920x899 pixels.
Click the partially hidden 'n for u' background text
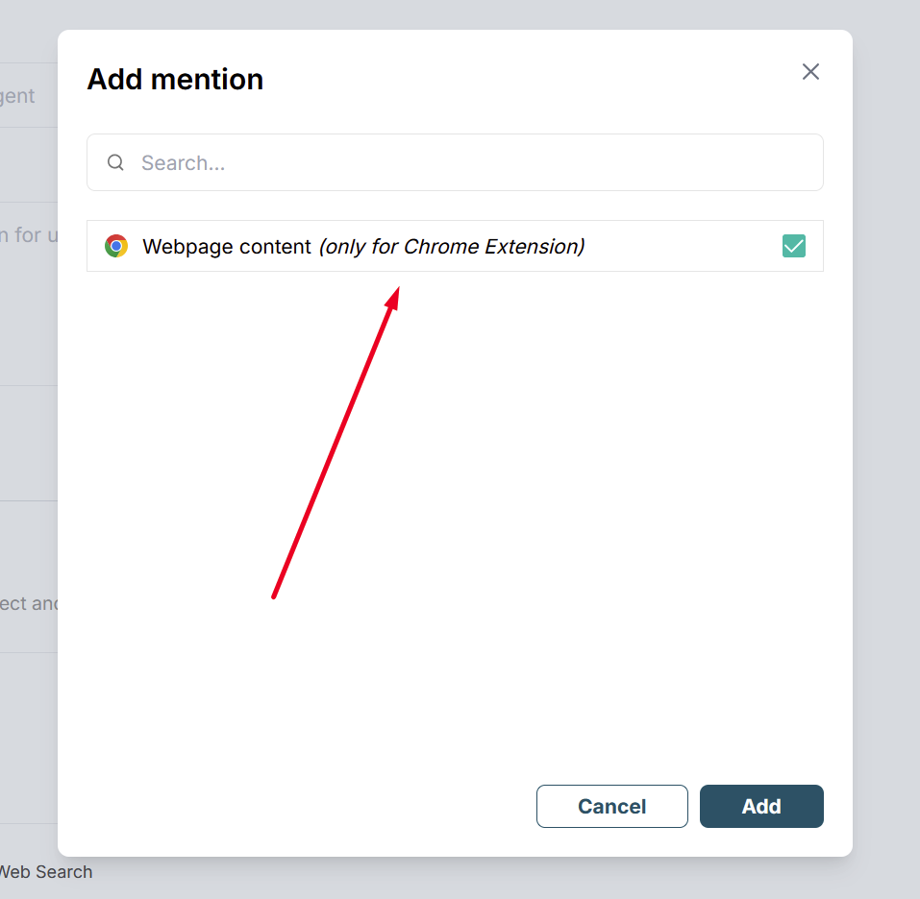point(29,235)
